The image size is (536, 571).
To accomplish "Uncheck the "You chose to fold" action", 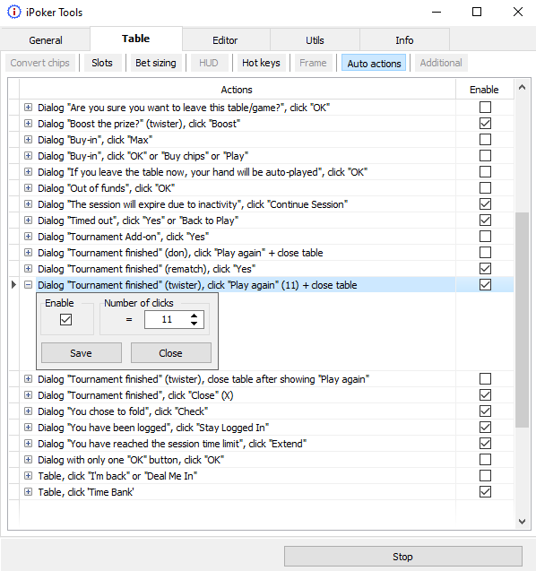I will pyautogui.click(x=485, y=411).
